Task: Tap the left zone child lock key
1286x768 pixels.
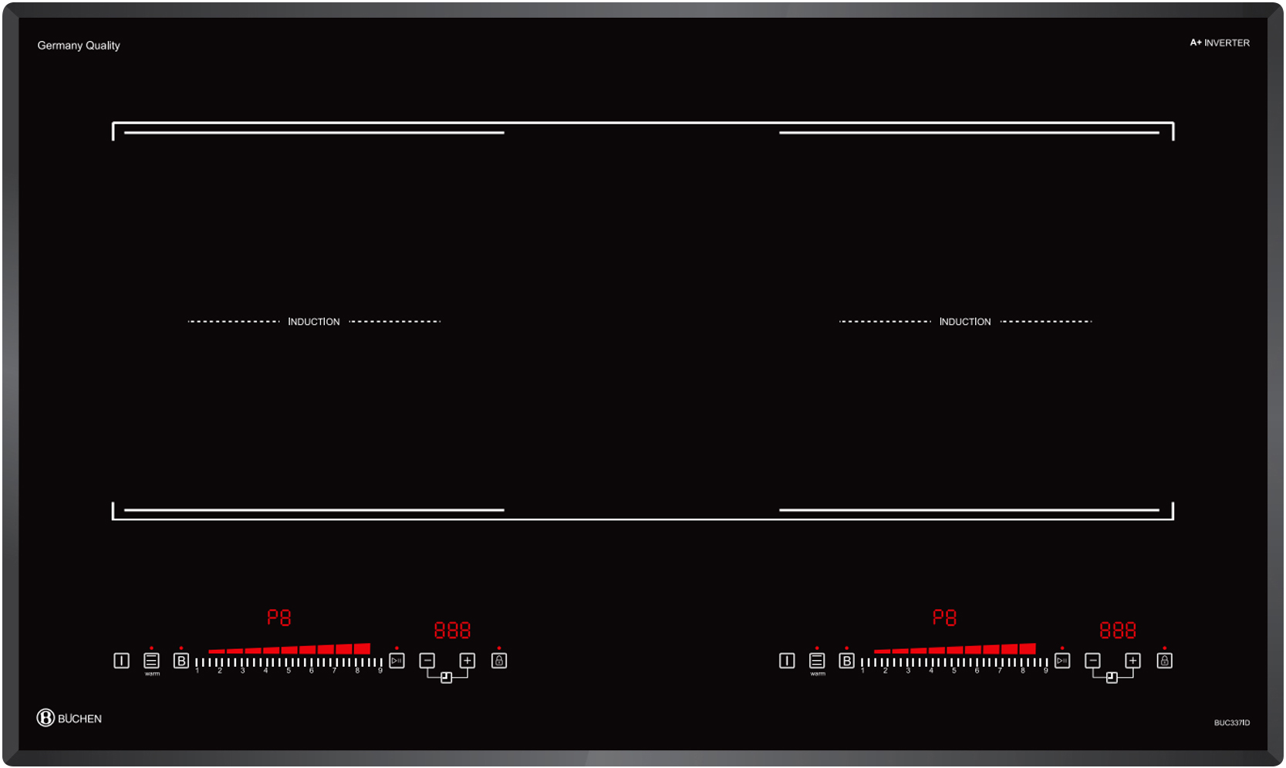Action: click(x=499, y=661)
